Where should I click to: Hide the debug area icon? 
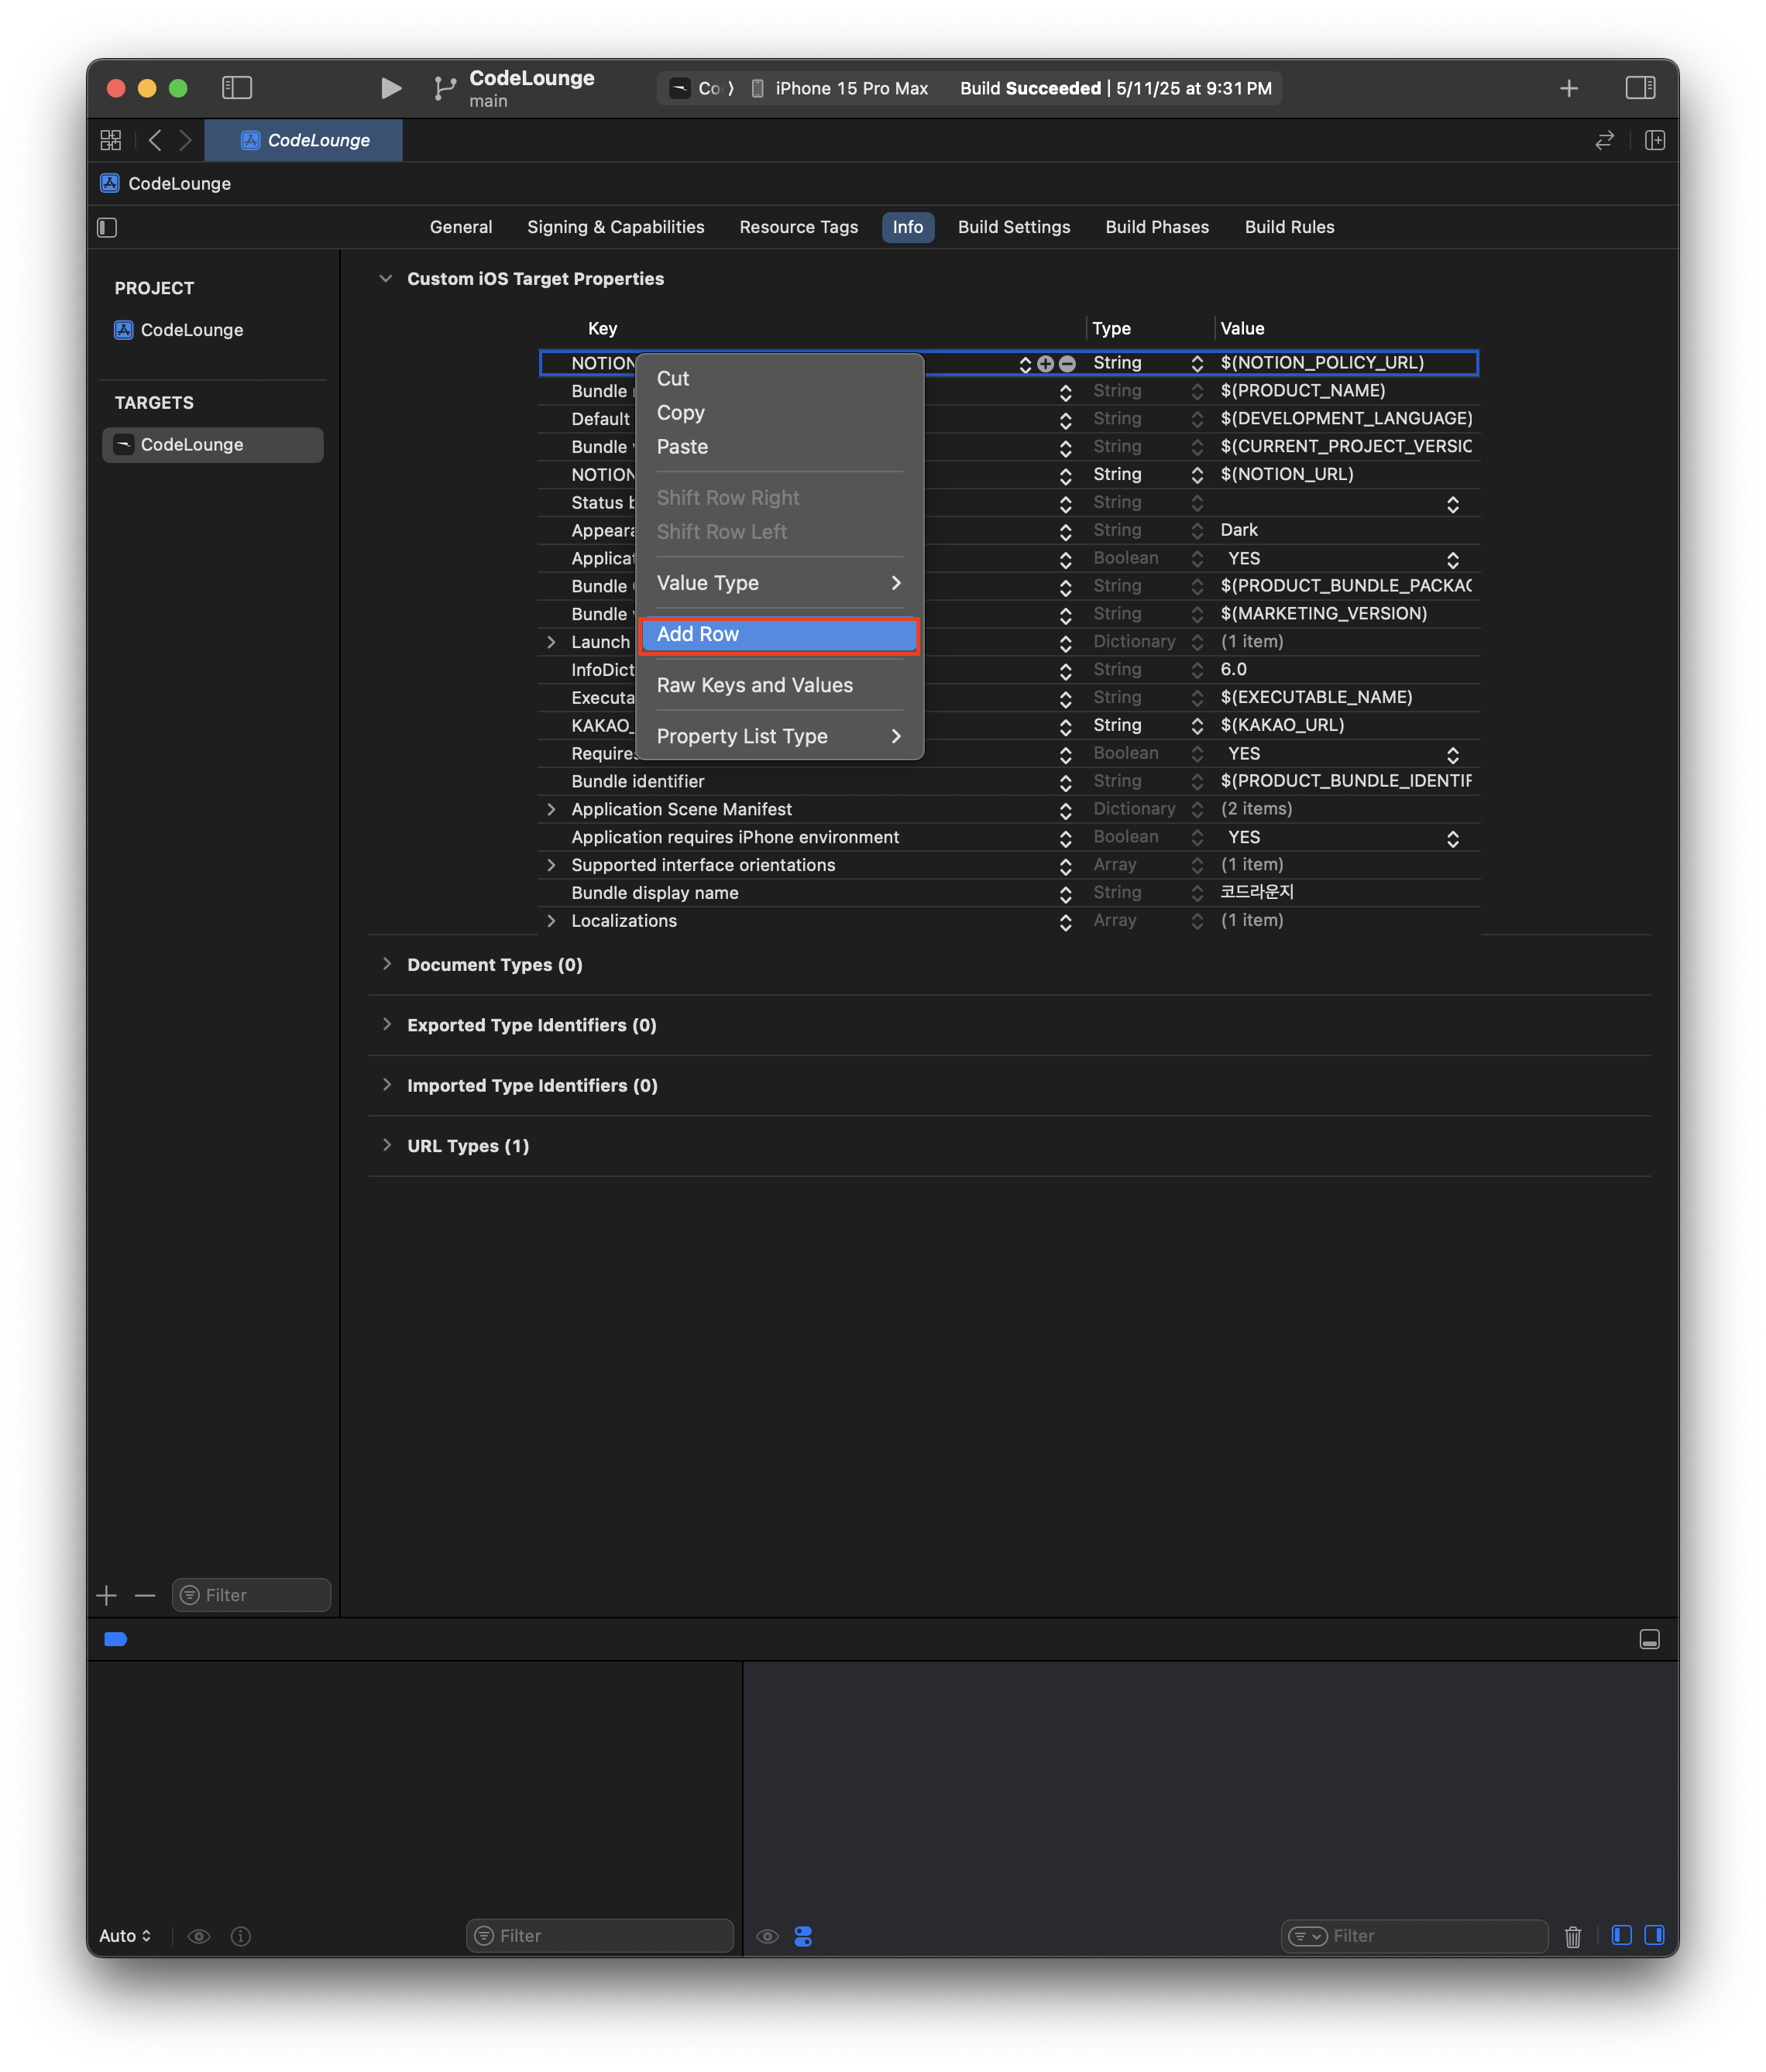(x=1649, y=1639)
